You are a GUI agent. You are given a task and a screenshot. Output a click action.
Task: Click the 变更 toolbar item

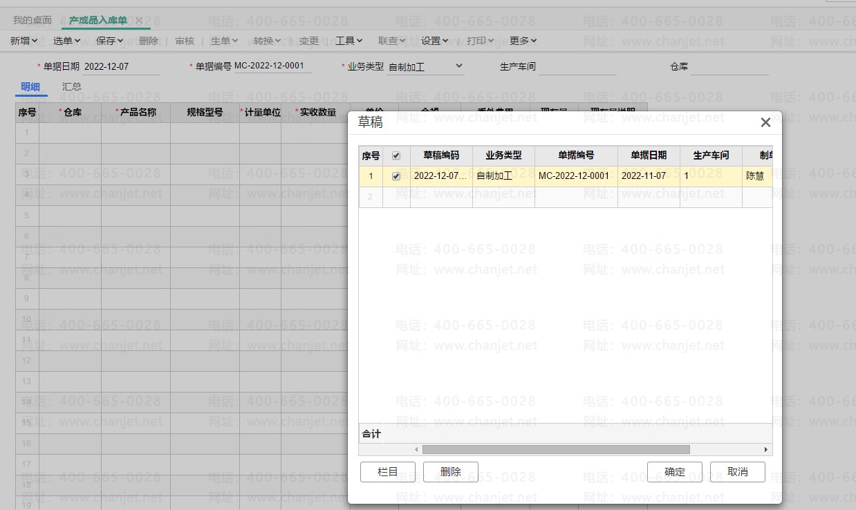click(309, 41)
